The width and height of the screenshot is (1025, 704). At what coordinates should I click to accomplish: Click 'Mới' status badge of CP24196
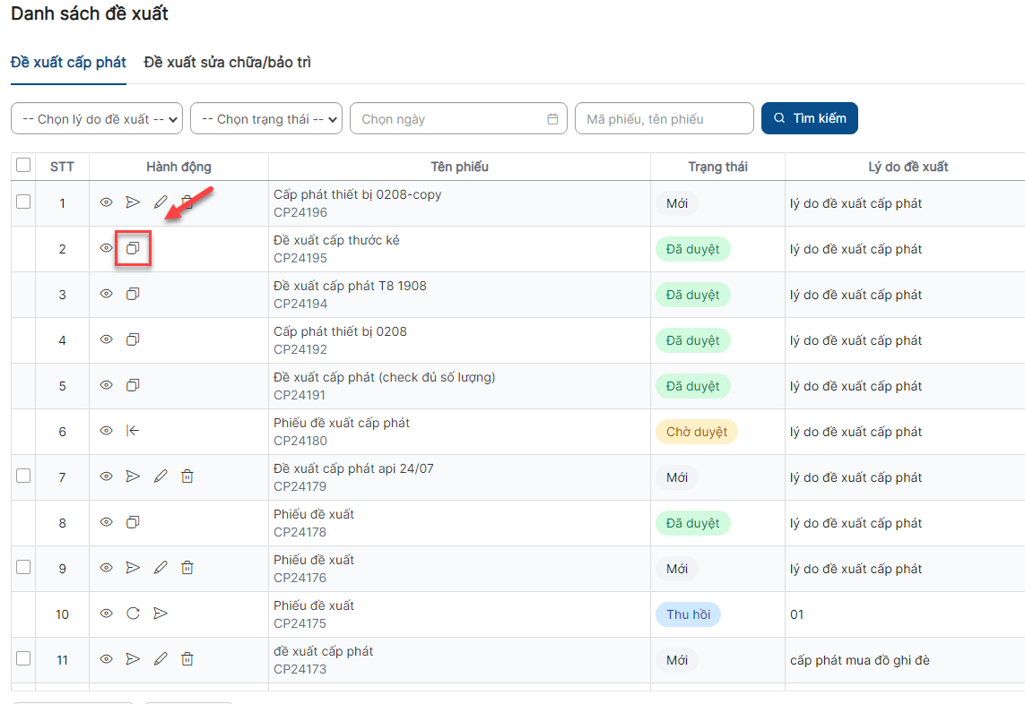676,203
